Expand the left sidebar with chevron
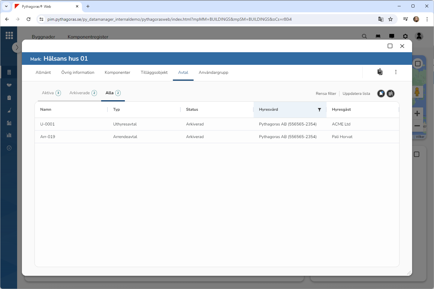 tap(17, 47)
